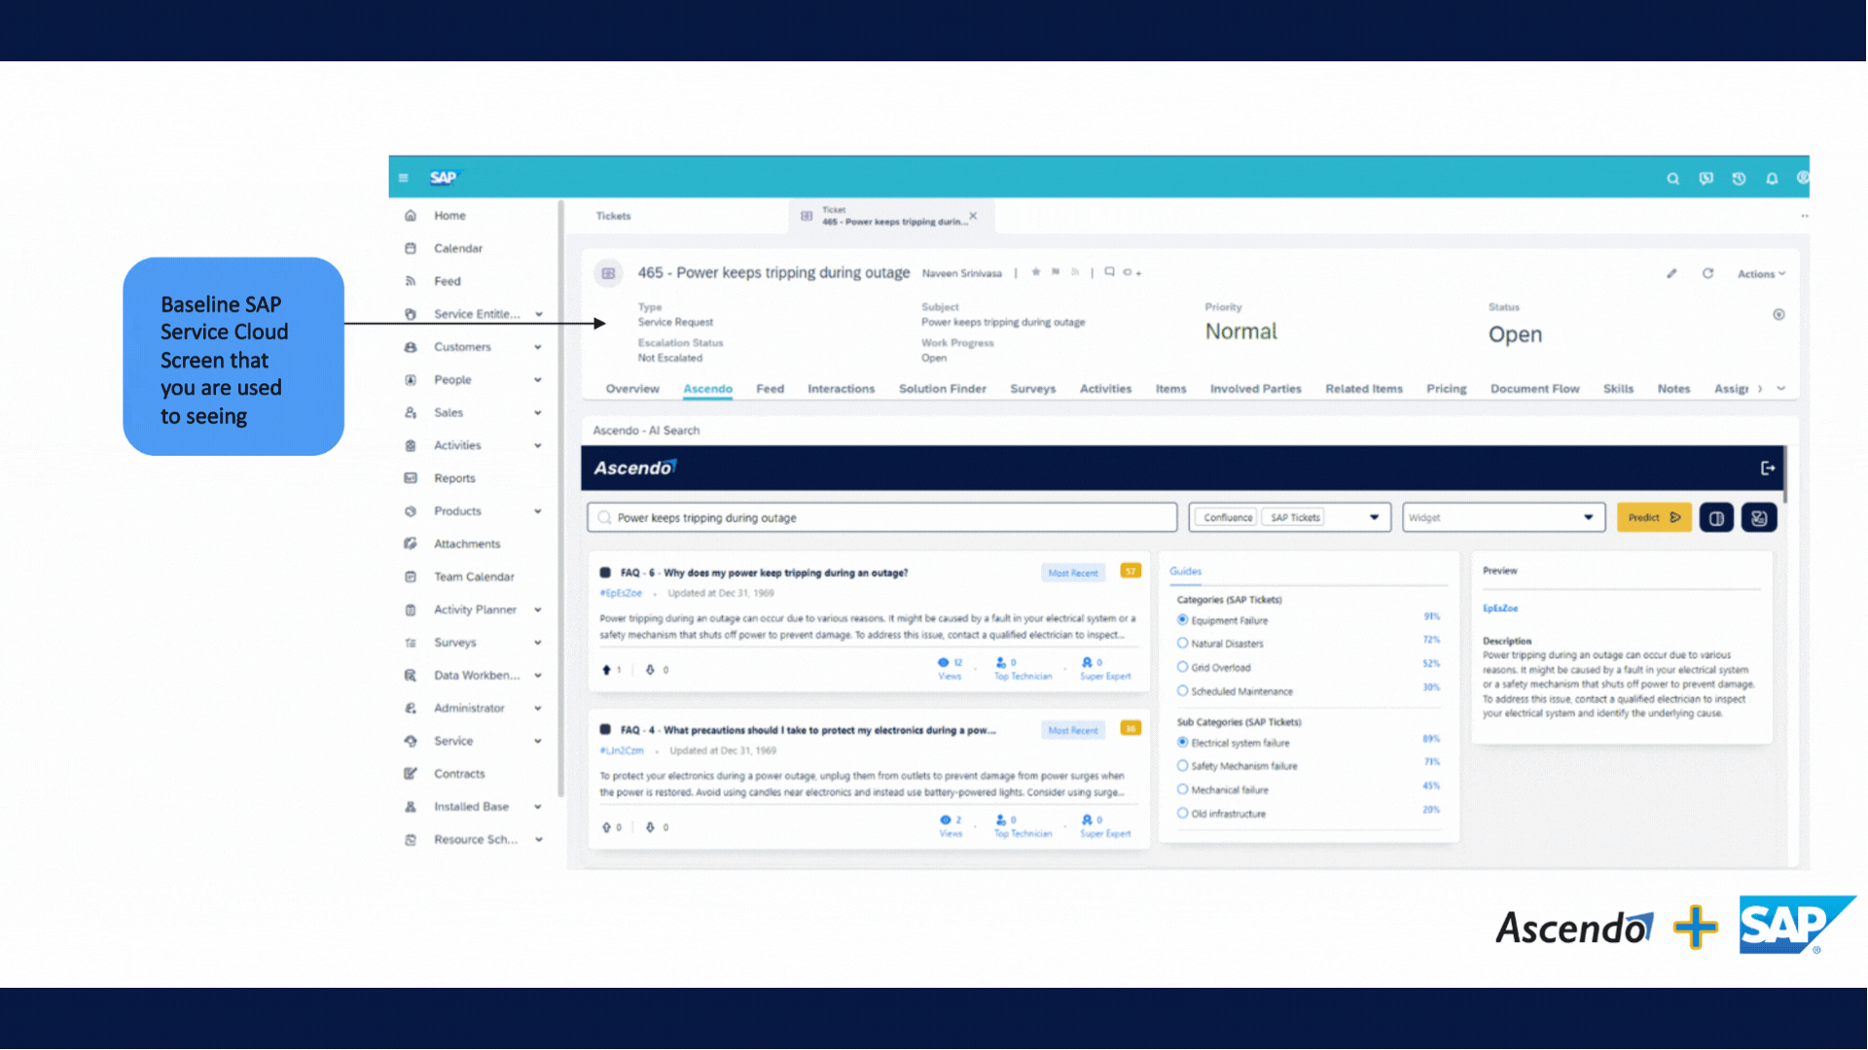The height and width of the screenshot is (1050, 1868).
Task: Expand the Customers sidebar group
Action: (x=538, y=347)
